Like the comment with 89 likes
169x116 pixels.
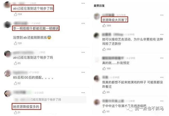pos(104,92)
